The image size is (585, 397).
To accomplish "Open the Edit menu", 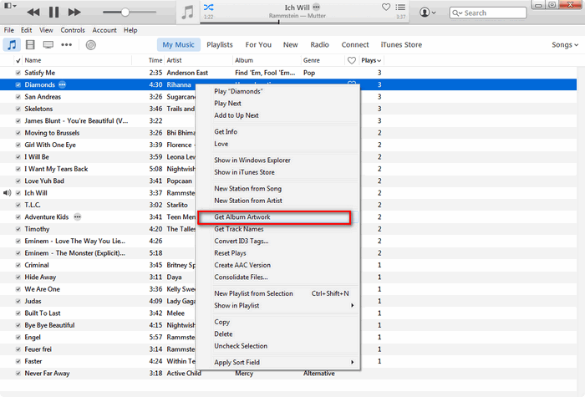I will tap(26, 30).
